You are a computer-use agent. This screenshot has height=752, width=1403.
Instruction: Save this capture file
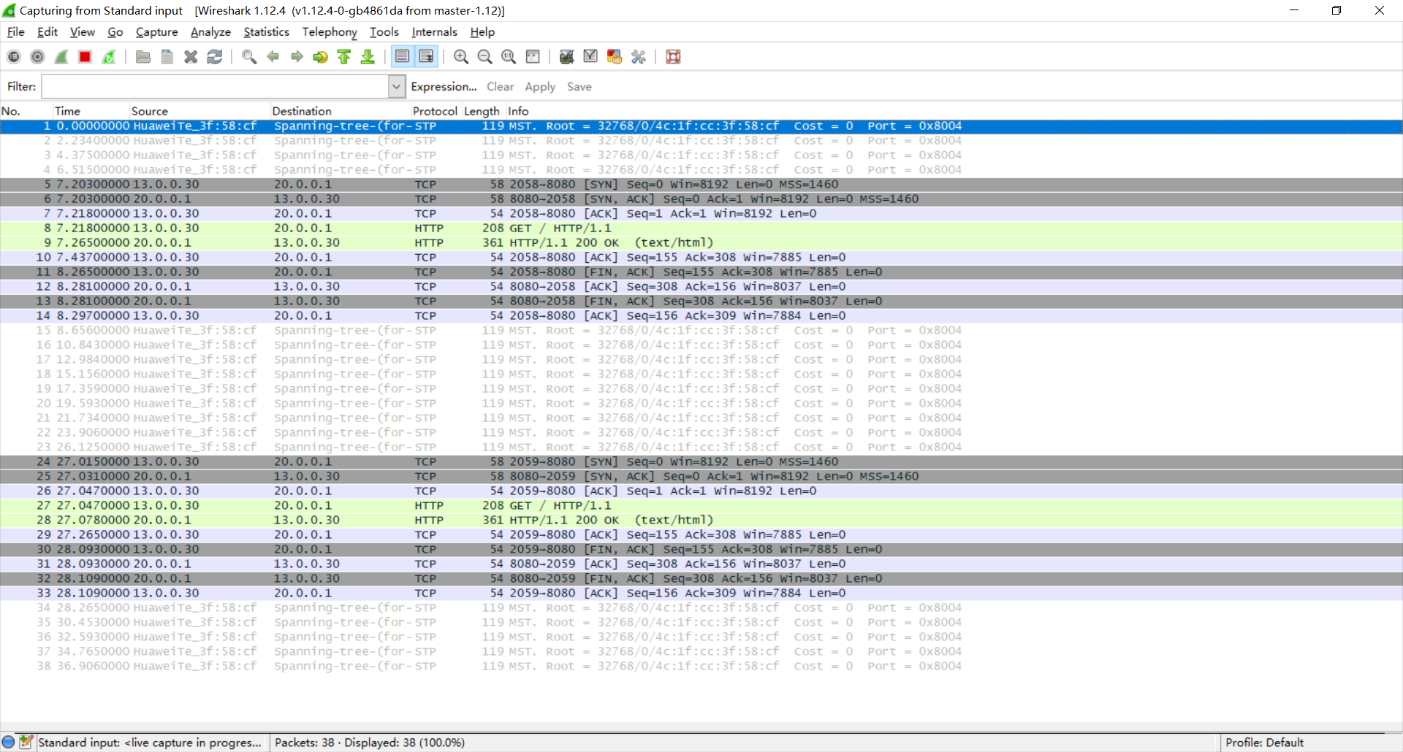pos(167,57)
